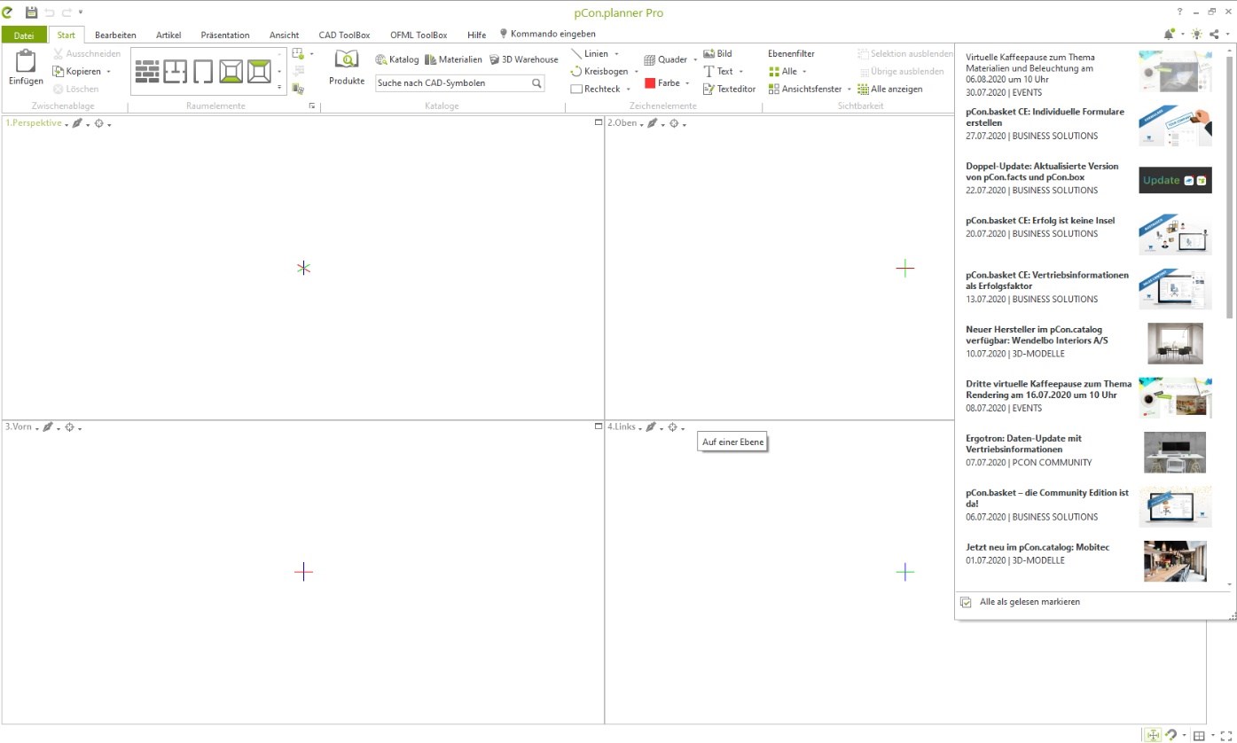Screen dimensions: 1237x743
Task: Select the Kreisbogen arc tool
Action: point(599,71)
